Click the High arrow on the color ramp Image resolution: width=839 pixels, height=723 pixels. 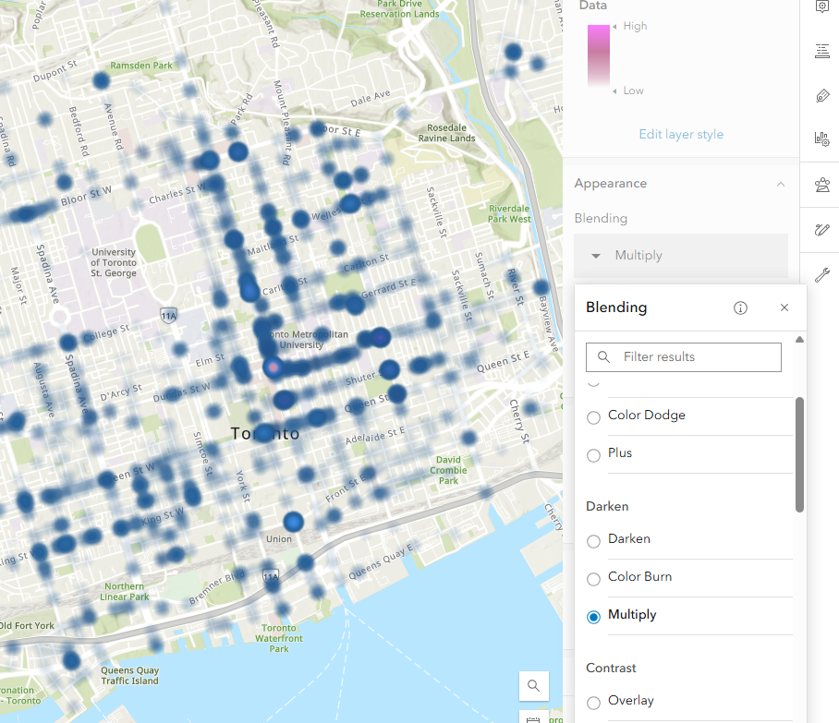tap(616, 26)
